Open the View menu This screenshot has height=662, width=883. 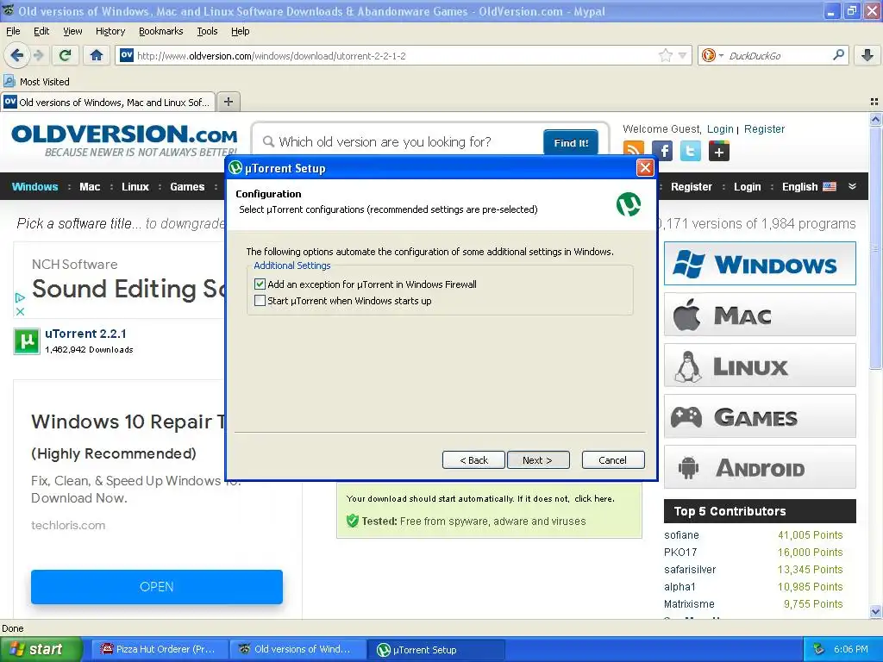click(x=72, y=31)
